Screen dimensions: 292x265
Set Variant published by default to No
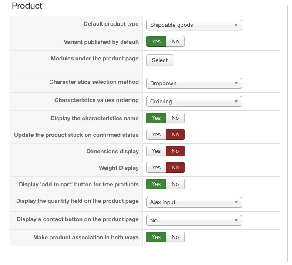coord(175,42)
